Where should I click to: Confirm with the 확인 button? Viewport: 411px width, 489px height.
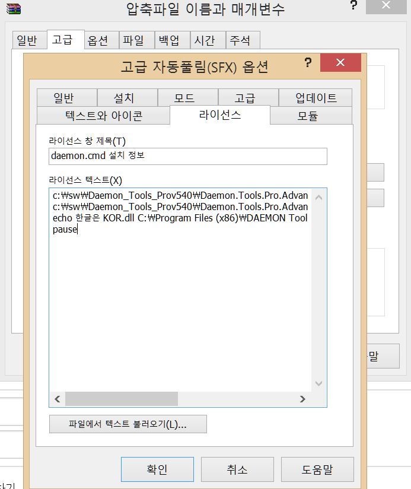(x=157, y=469)
